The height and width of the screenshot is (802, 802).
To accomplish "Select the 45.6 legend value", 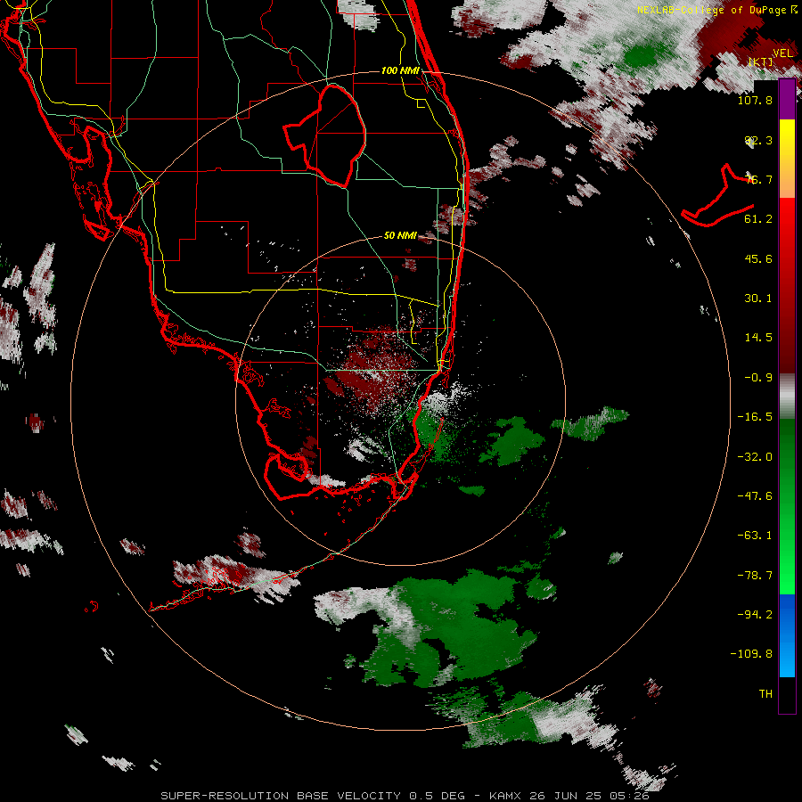I will coord(758,258).
